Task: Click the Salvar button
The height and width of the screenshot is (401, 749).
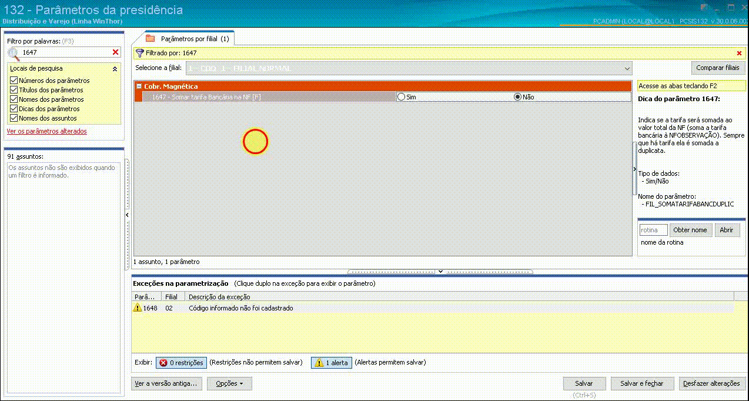Action: click(x=584, y=383)
